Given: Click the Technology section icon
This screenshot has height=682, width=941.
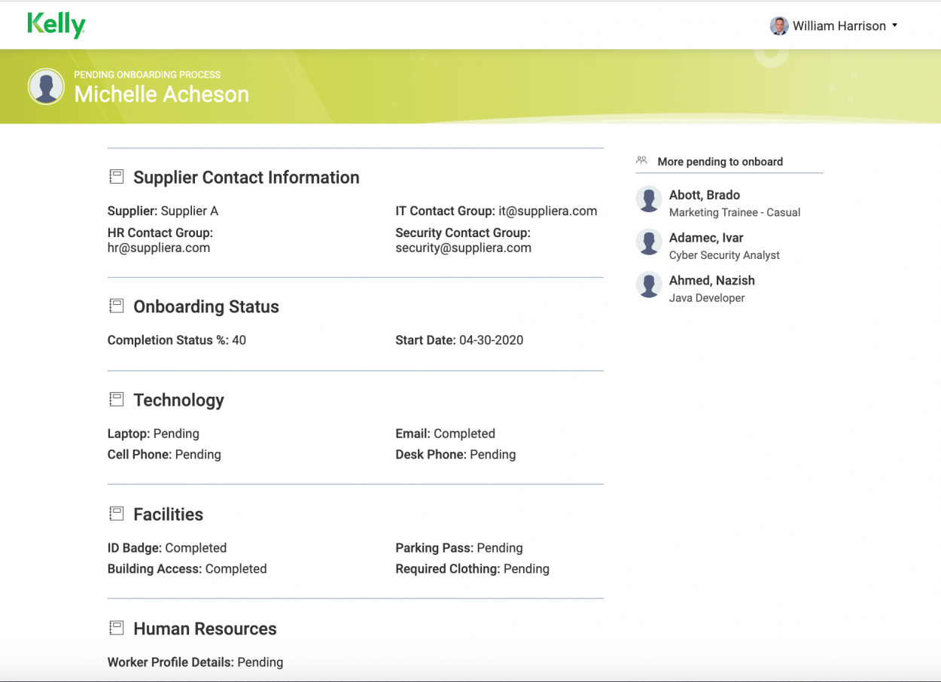Looking at the screenshot, I should [117, 399].
